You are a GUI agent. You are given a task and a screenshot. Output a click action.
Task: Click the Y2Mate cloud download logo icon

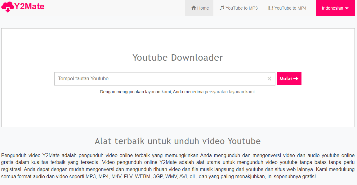(x=8, y=7)
